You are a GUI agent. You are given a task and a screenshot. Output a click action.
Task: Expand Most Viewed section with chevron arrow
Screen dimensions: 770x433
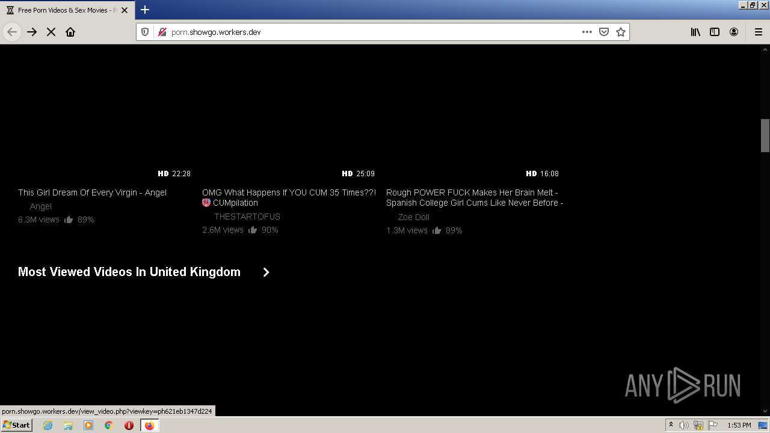pos(266,272)
